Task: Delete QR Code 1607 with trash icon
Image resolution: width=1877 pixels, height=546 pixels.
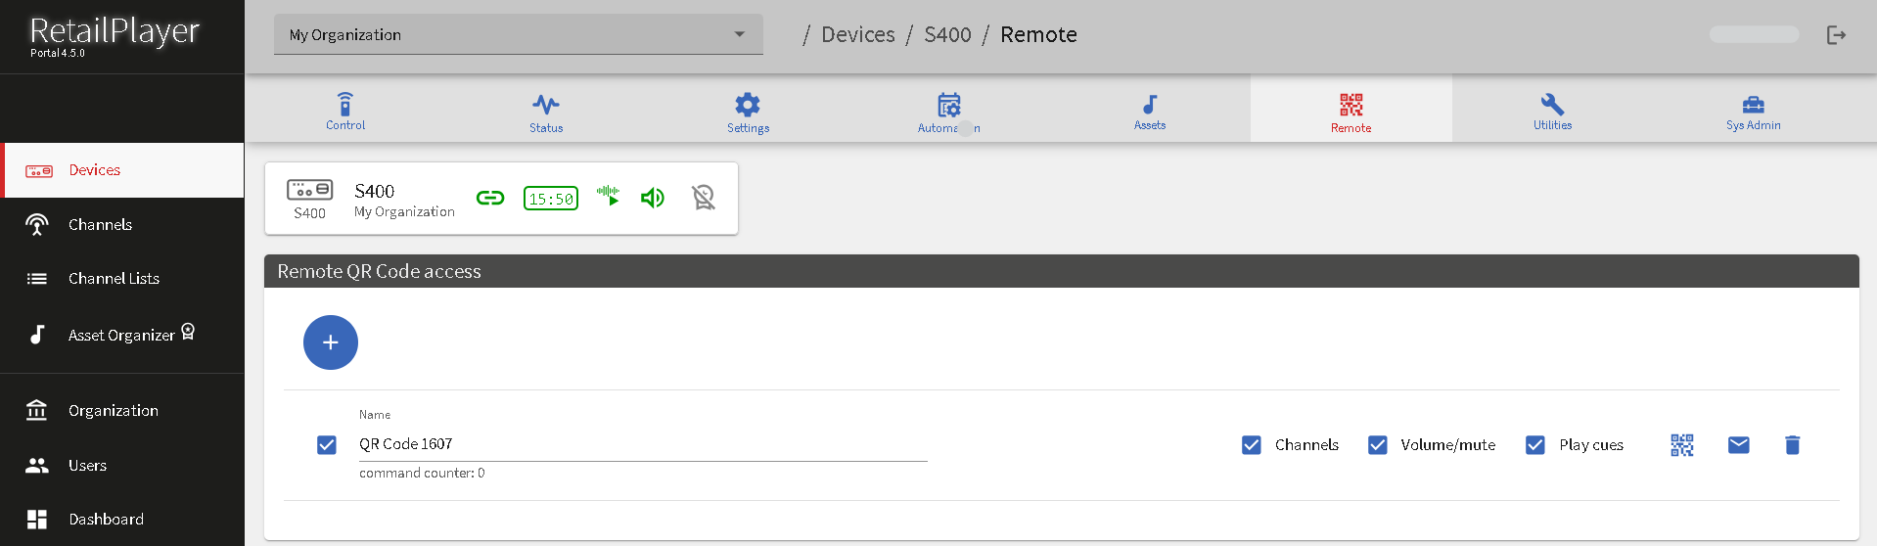Action: [1792, 445]
